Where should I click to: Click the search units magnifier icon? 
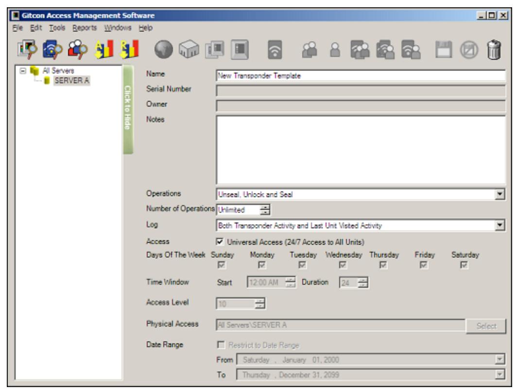click(x=27, y=50)
